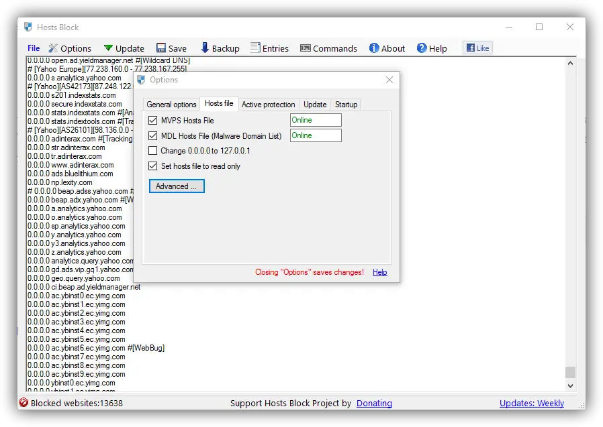Toggle MDL Hosts File checkbox
Viewport: 603px width, 427px height.
152,135
